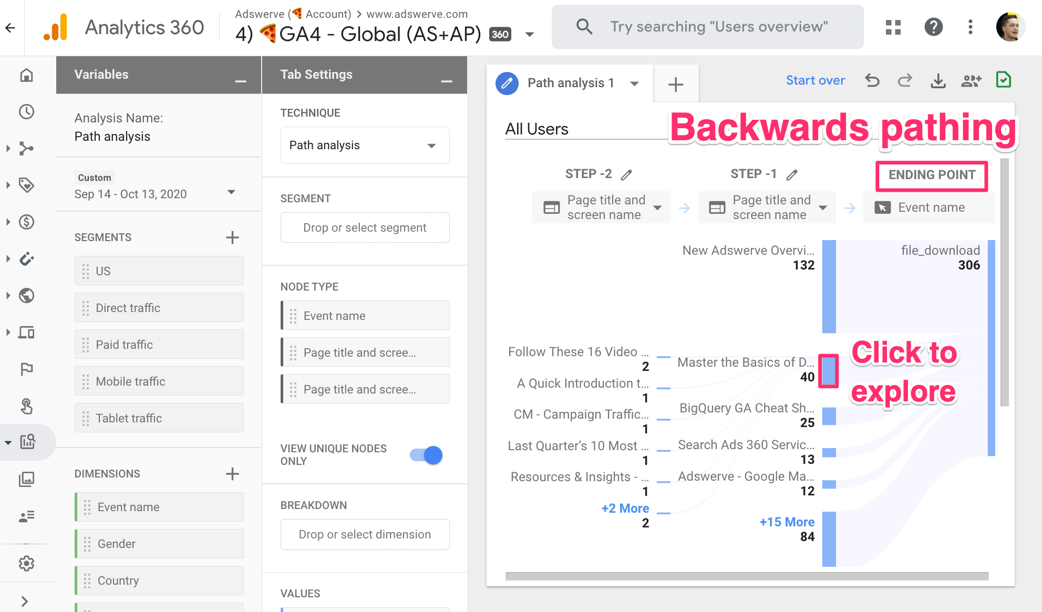Open the user account avatar
The image size is (1042, 612).
pos(1010,27)
